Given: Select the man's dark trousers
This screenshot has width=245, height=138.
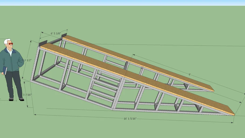Looking at the screenshot, I should [x=13, y=84].
